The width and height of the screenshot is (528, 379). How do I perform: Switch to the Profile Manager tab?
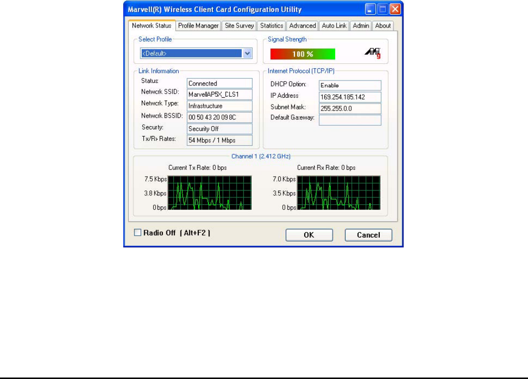(x=198, y=26)
